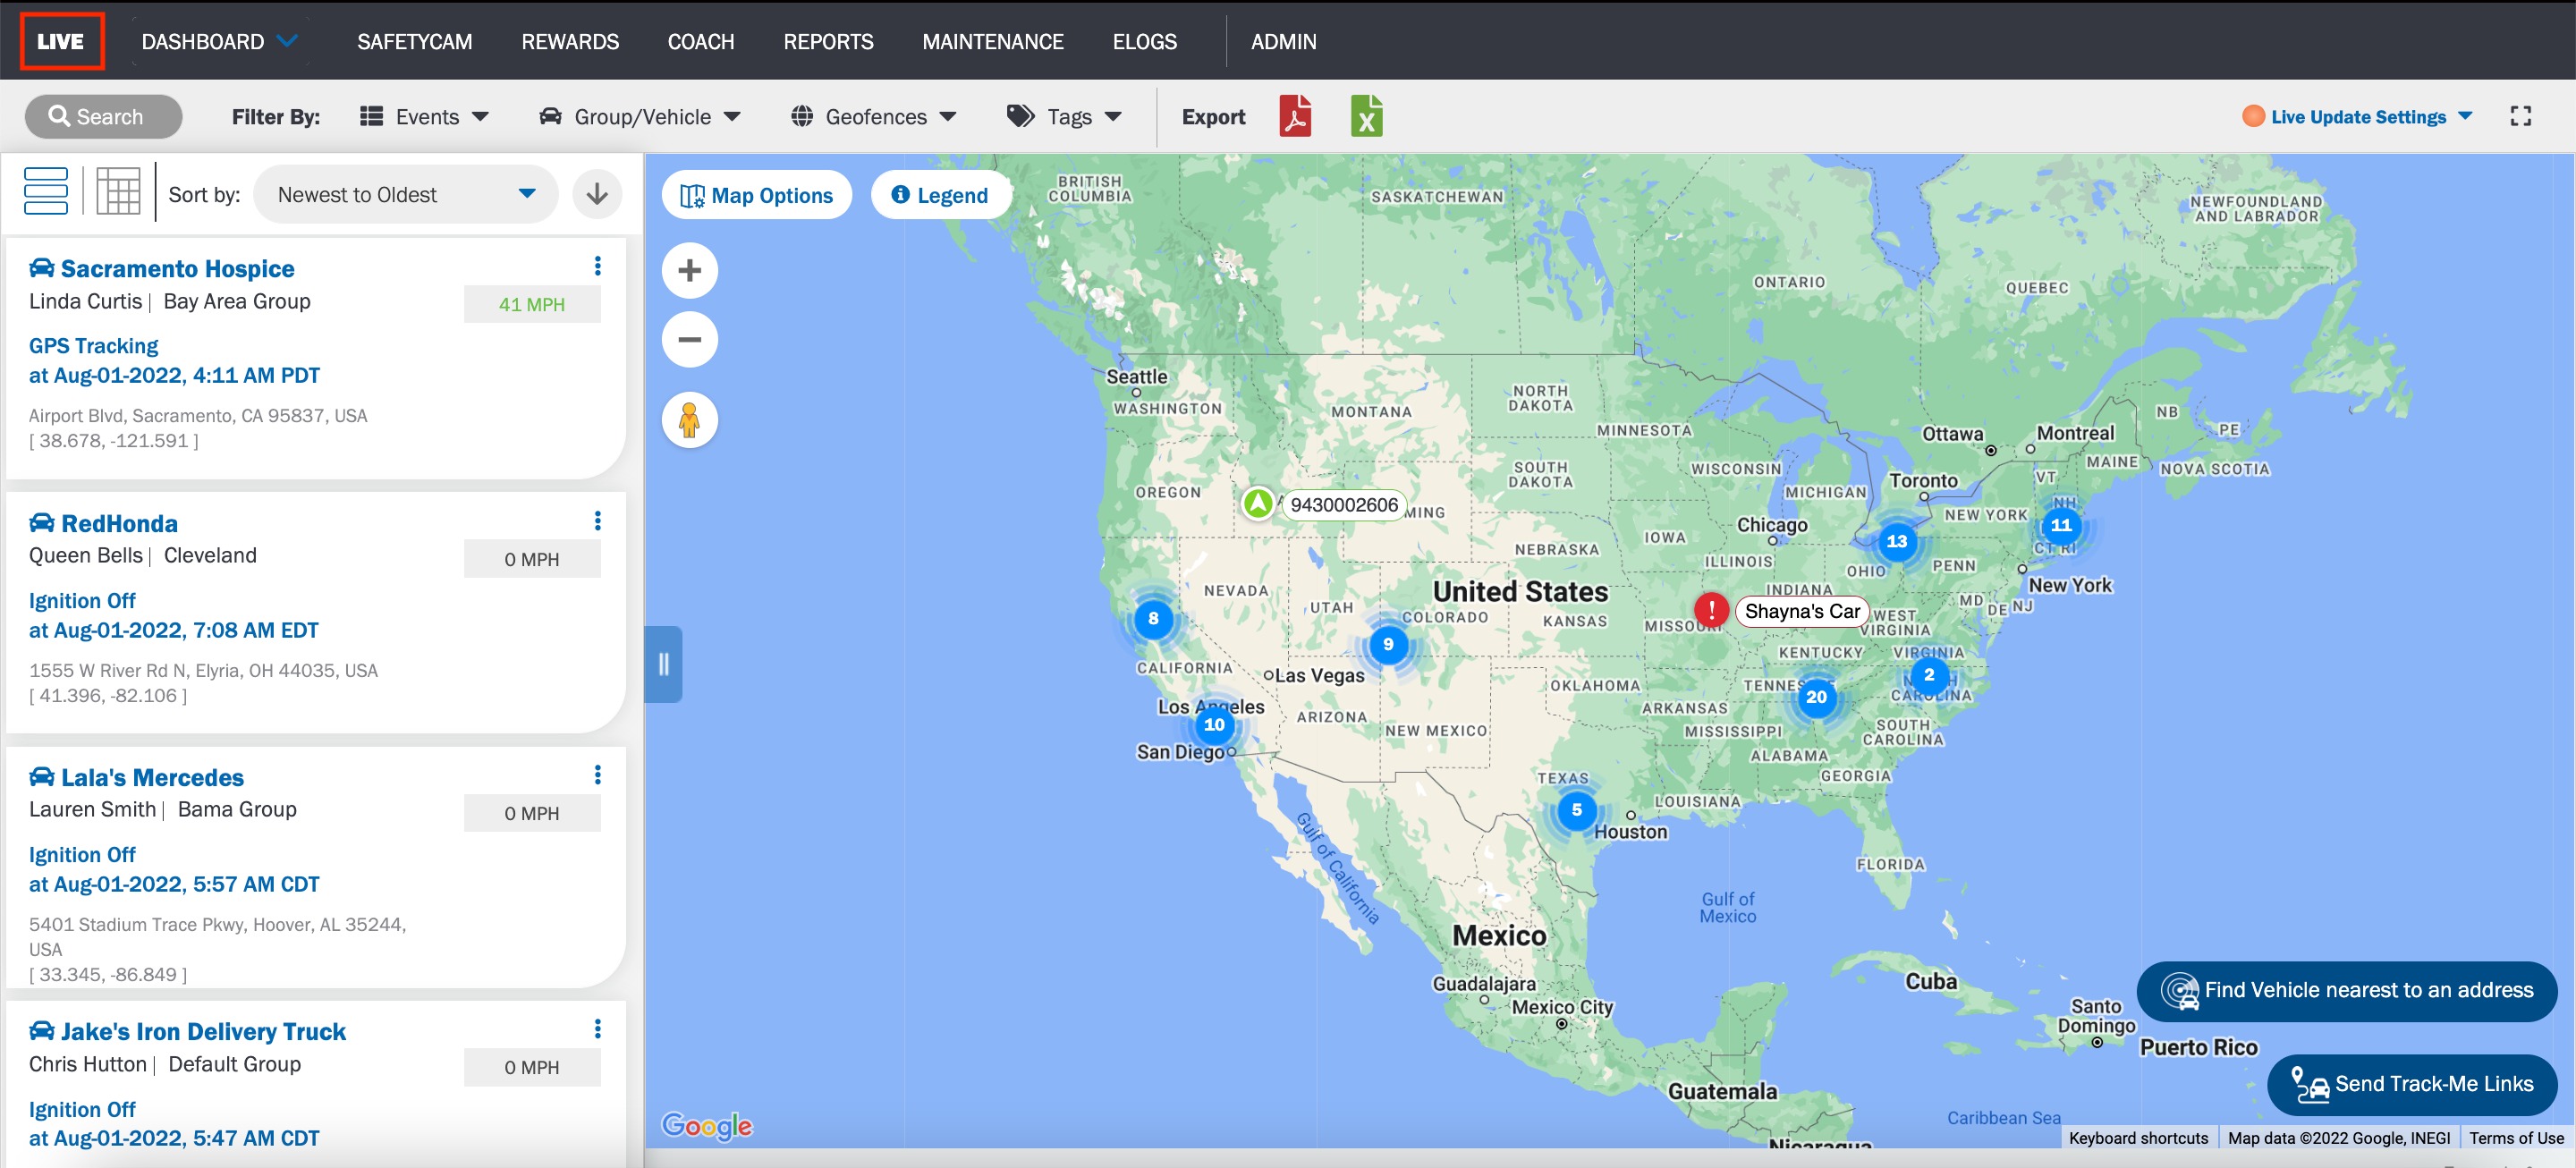Expand the Geofences filter dropdown

click(874, 117)
